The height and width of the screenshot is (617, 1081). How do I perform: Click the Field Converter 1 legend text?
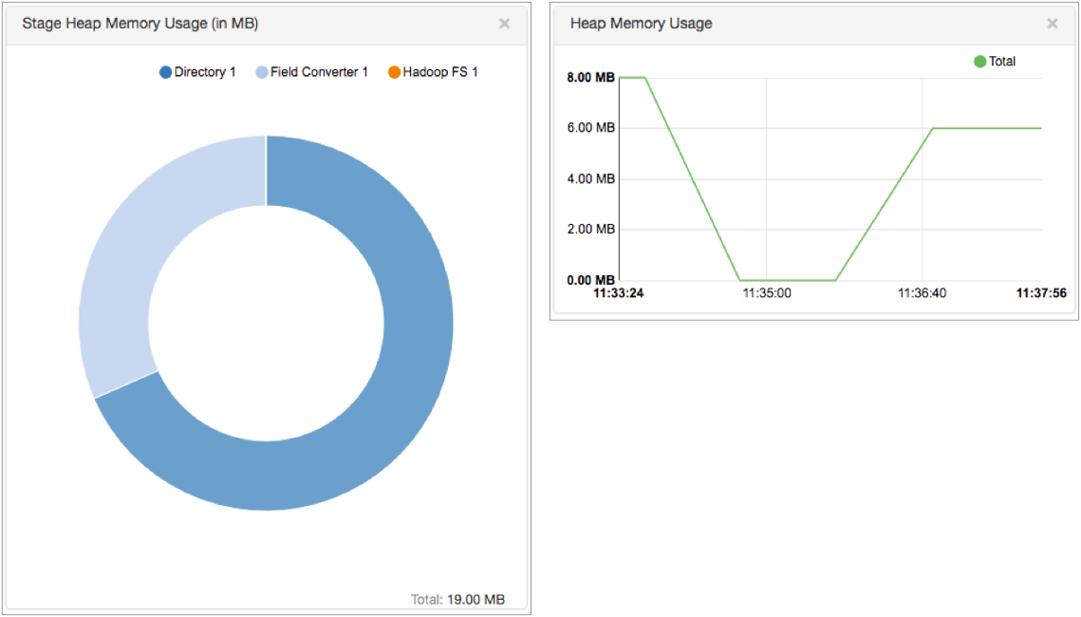coord(319,72)
